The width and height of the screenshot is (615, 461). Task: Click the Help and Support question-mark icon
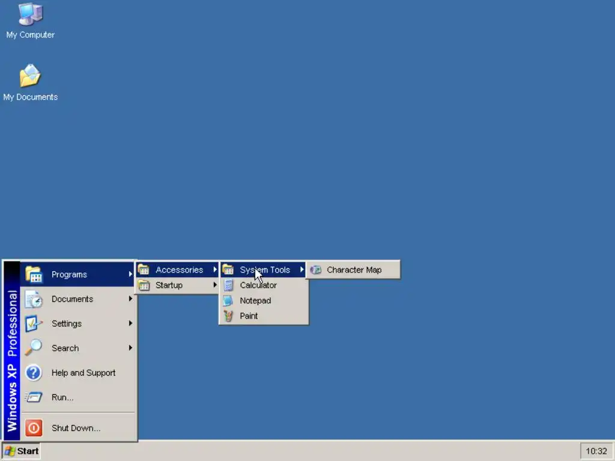[x=34, y=372]
